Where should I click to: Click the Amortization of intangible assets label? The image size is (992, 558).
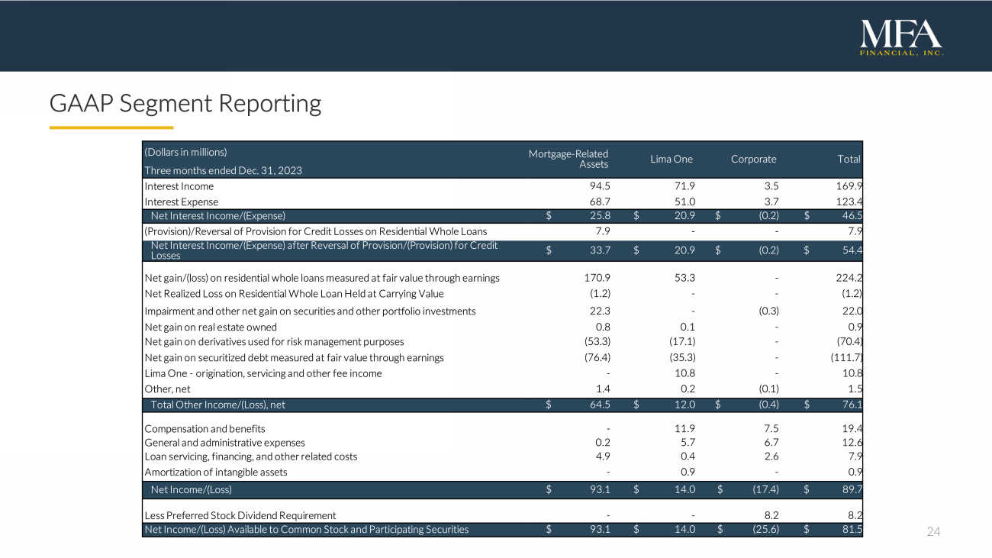coord(216,472)
